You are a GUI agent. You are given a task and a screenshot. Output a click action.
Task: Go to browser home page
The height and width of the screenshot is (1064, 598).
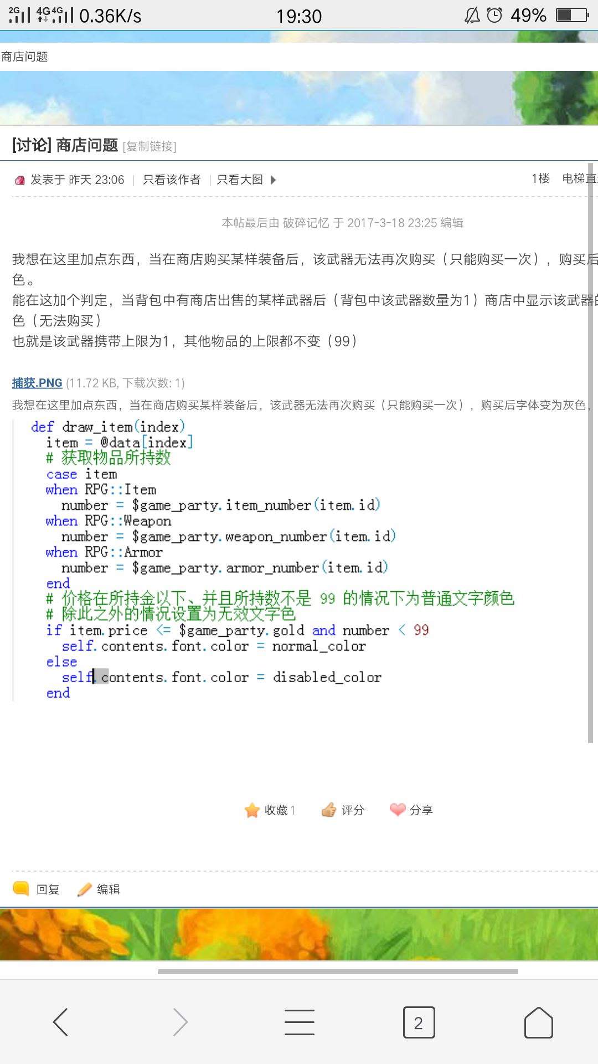[538, 1022]
